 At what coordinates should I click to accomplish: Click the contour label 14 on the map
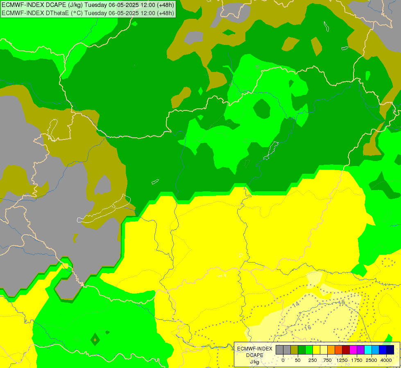(x=296, y=304)
